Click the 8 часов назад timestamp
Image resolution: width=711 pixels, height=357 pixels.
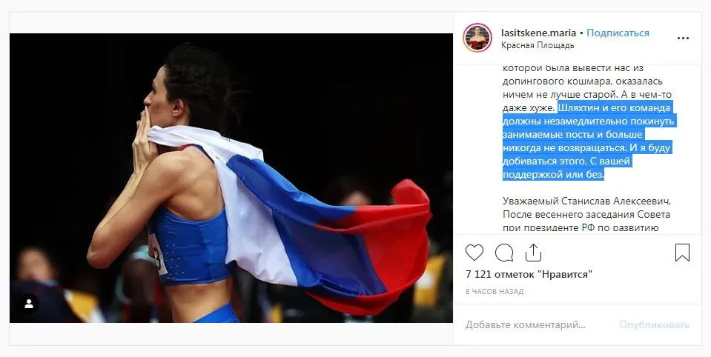click(x=495, y=292)
